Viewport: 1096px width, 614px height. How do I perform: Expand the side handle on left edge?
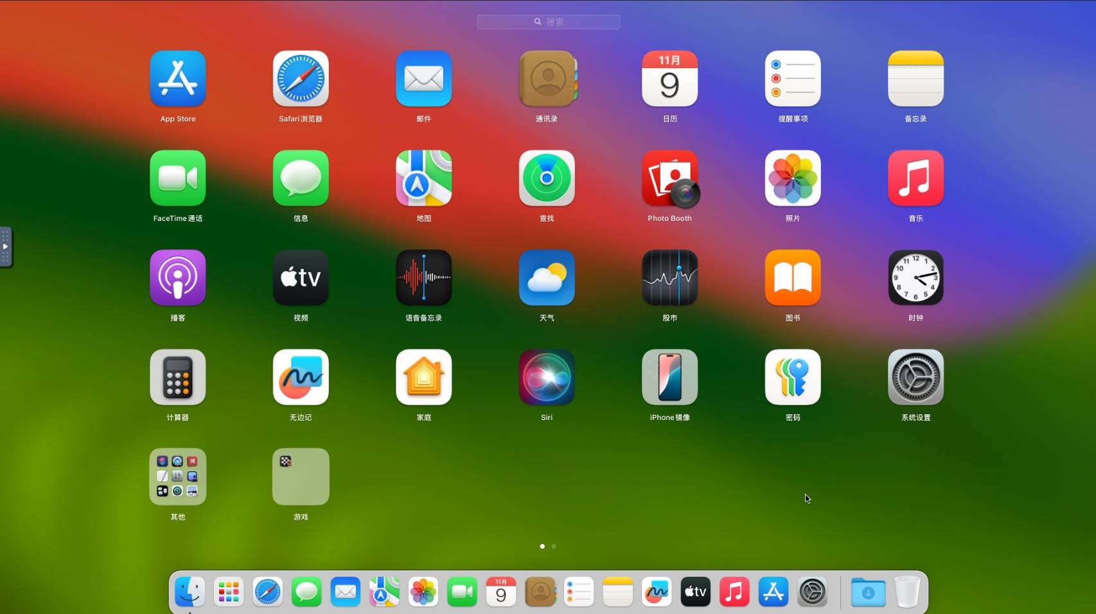tap(5, 247)
